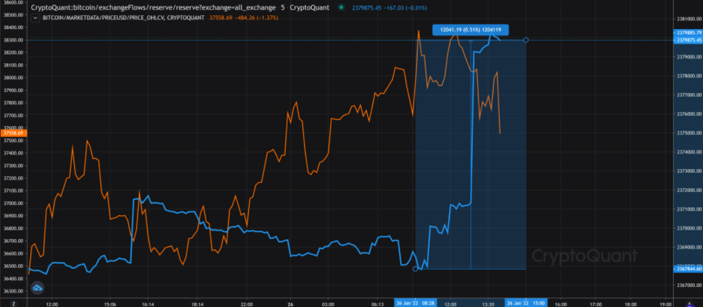
Task: Click the blue 2379875.45 value label on right axis
Action: (x=688, y=40)
